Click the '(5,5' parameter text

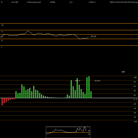tap(71, 2)
